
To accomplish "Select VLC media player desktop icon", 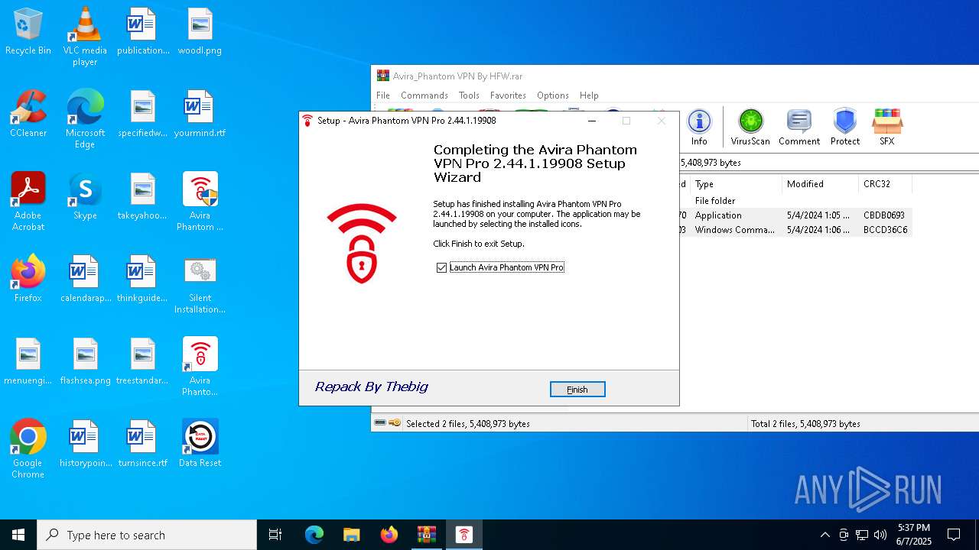I will tap(85, 37).
